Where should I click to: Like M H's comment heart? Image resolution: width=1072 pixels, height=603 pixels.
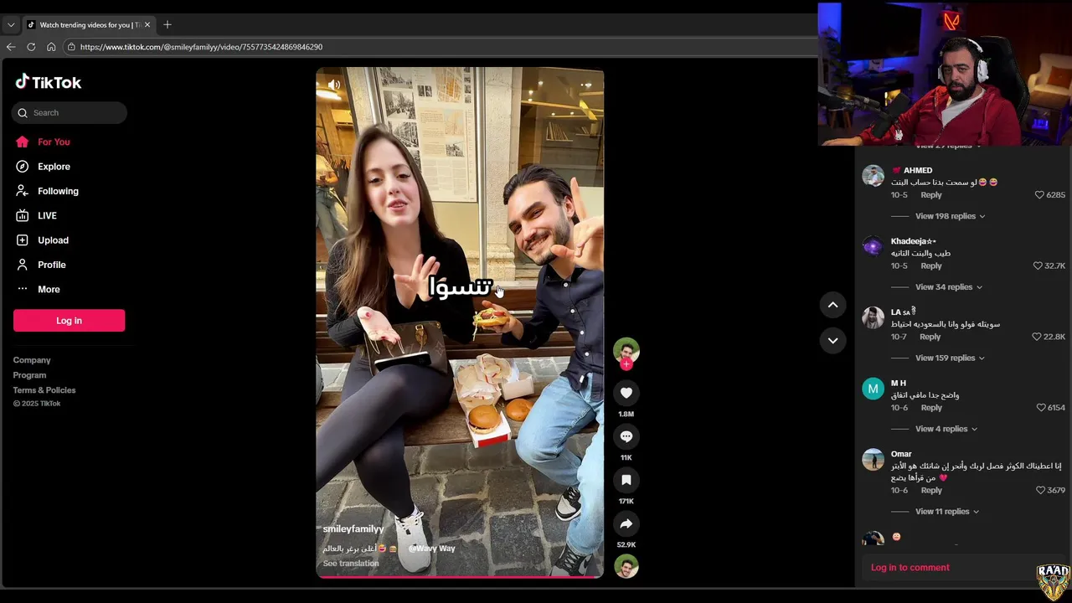[1041, 408]
